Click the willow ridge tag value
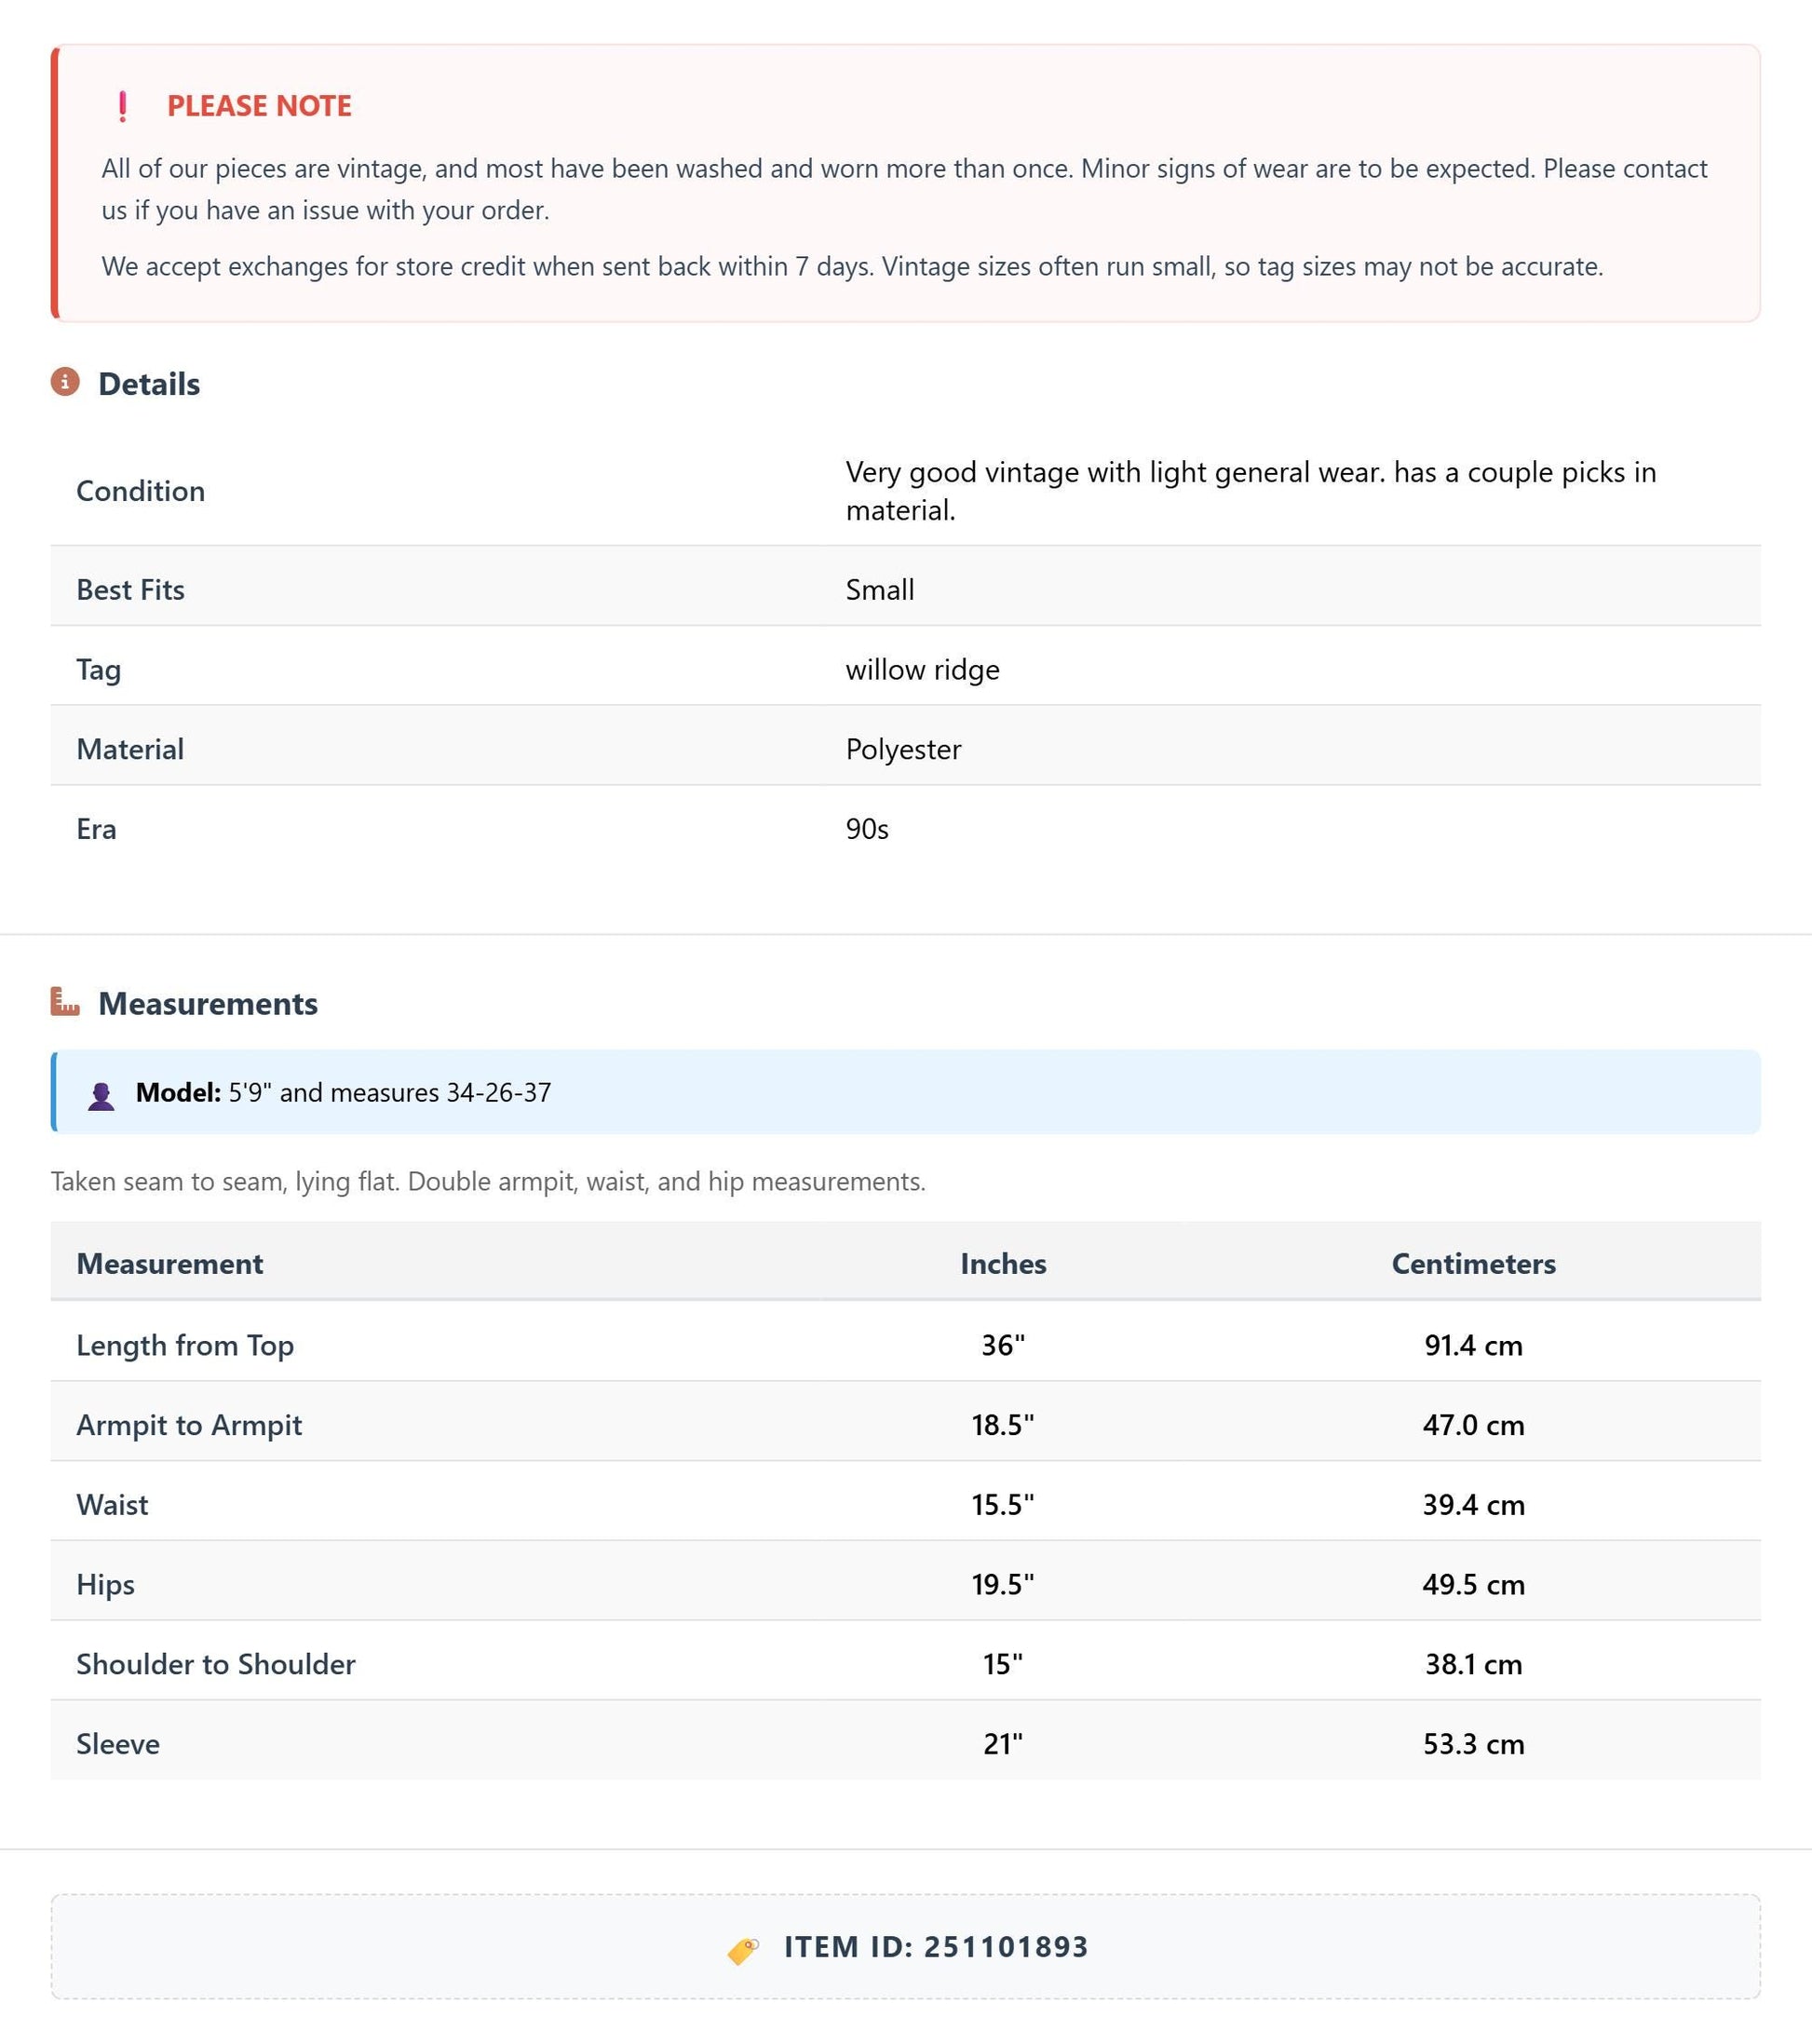This screenshot has width=1812, height=2044. coord(922,669)
